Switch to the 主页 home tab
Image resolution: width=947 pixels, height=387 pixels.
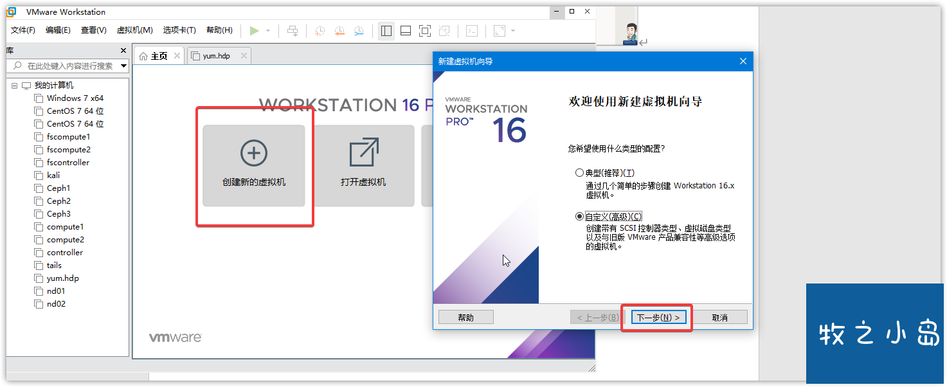(159, 56)
